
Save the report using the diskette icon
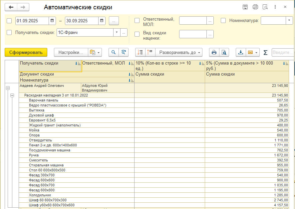245,7
